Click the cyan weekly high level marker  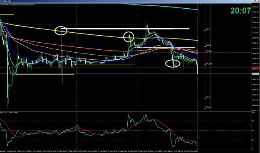tap(205, 31)
